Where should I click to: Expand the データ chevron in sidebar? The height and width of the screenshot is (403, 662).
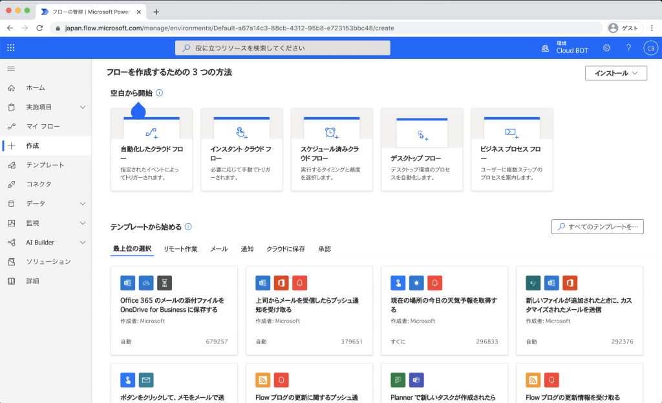pos(83,204)
